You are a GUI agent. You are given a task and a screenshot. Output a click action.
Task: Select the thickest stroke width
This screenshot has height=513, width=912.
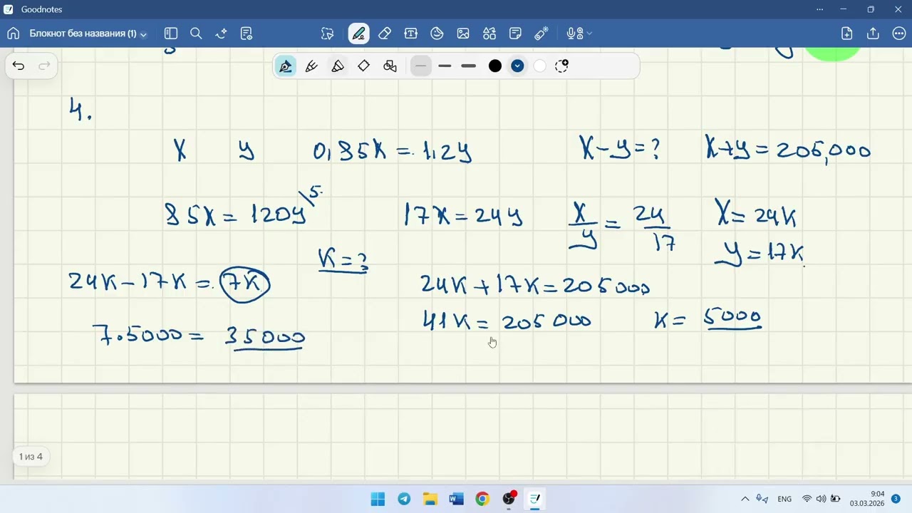coord(468,66)
